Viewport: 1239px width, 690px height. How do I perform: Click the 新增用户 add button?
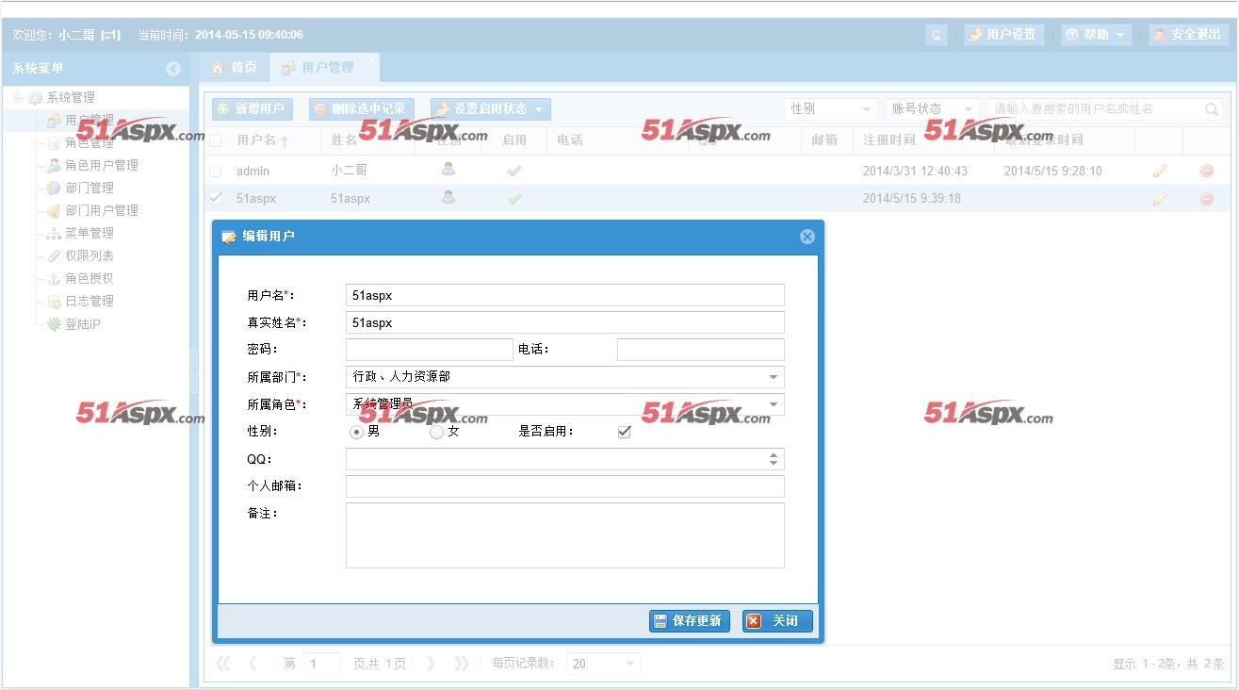tap(252, 109)
